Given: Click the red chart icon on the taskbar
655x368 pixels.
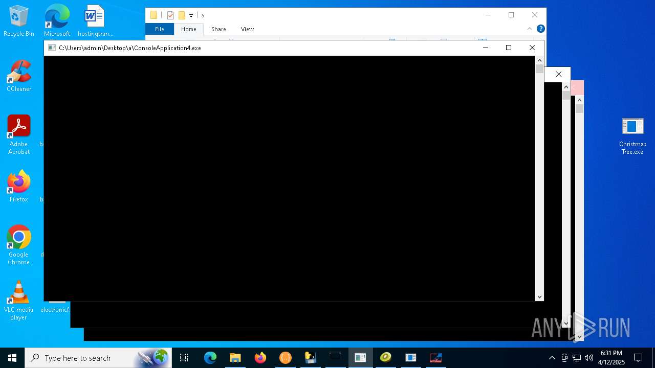Looking at the screenshot, I should click(x=436, y=358).
